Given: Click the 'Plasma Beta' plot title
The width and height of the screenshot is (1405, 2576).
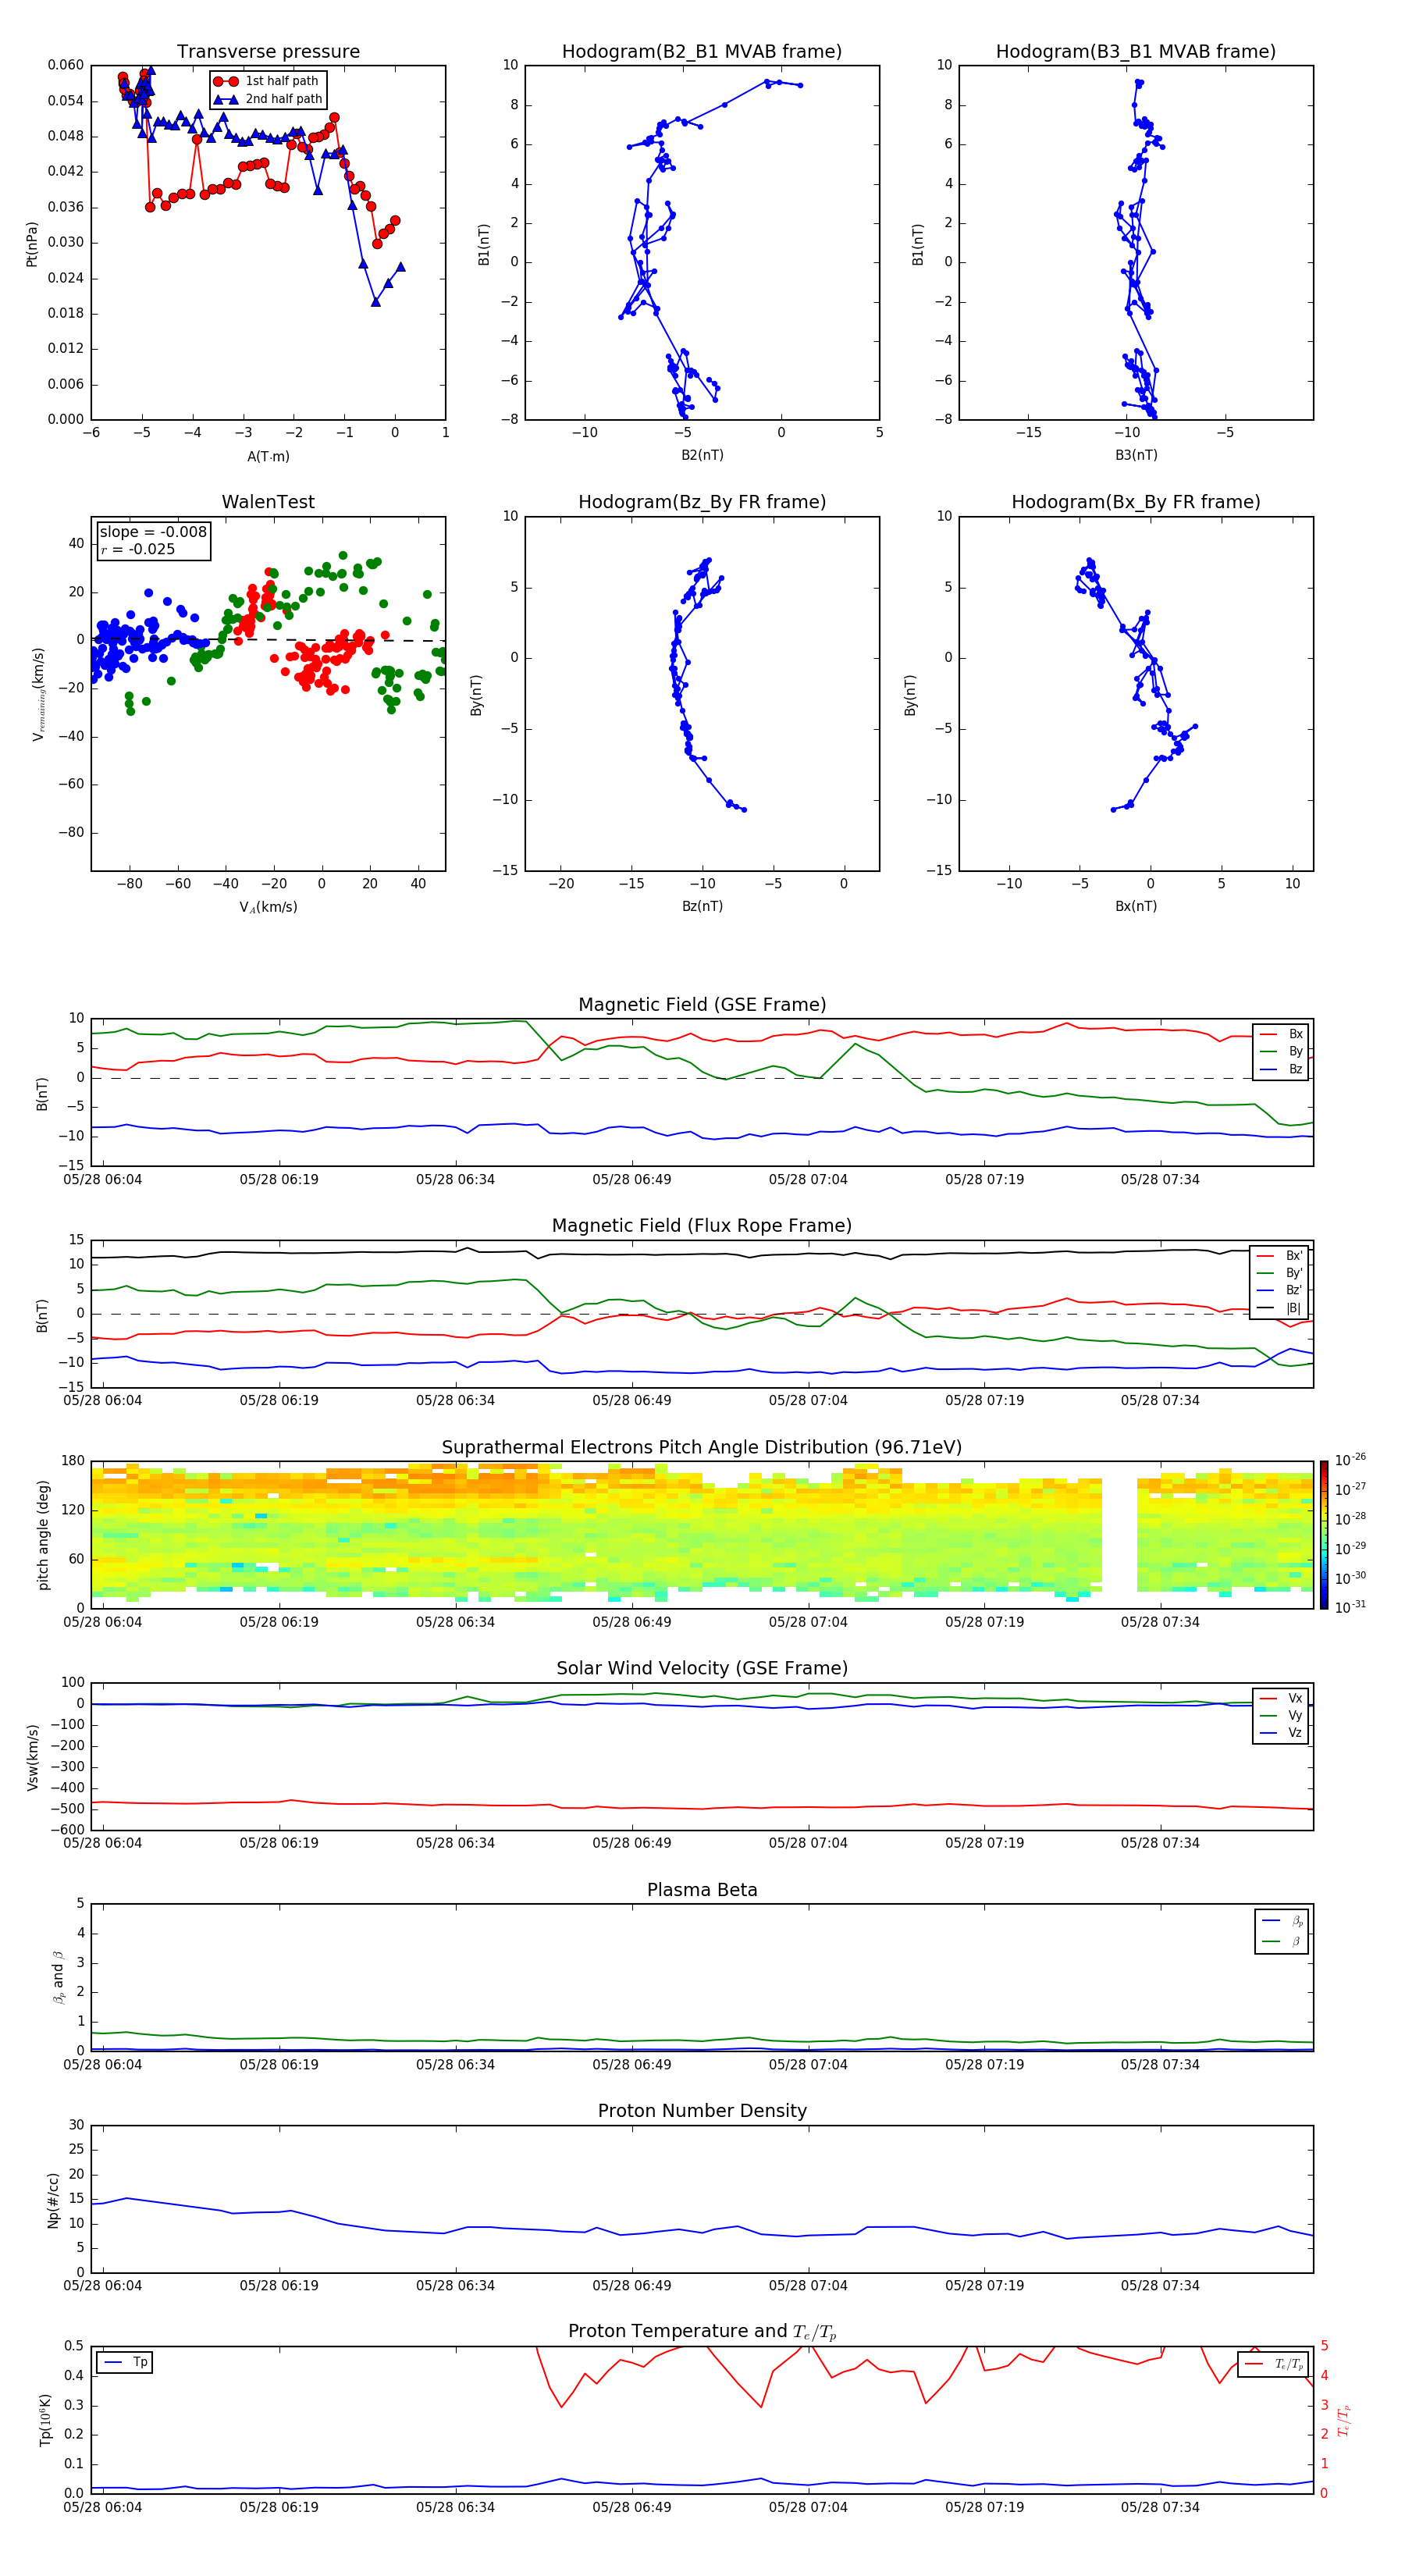Looking at the screenshot, I should (702, 1890).
